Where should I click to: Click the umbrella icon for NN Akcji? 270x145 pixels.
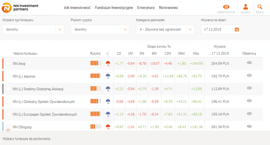108,63
